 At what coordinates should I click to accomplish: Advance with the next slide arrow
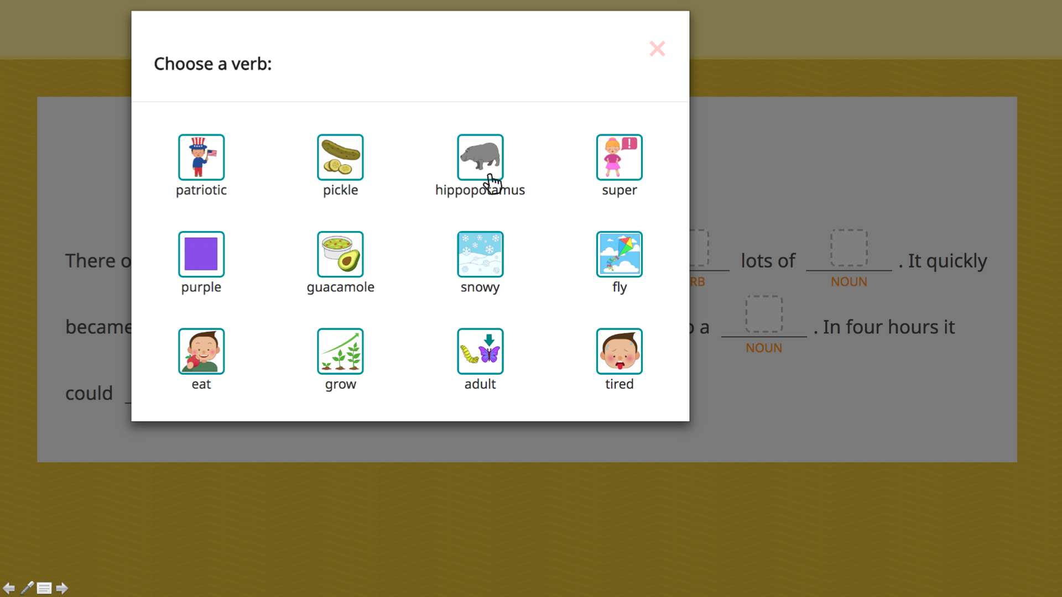click(x=62, y=588)
